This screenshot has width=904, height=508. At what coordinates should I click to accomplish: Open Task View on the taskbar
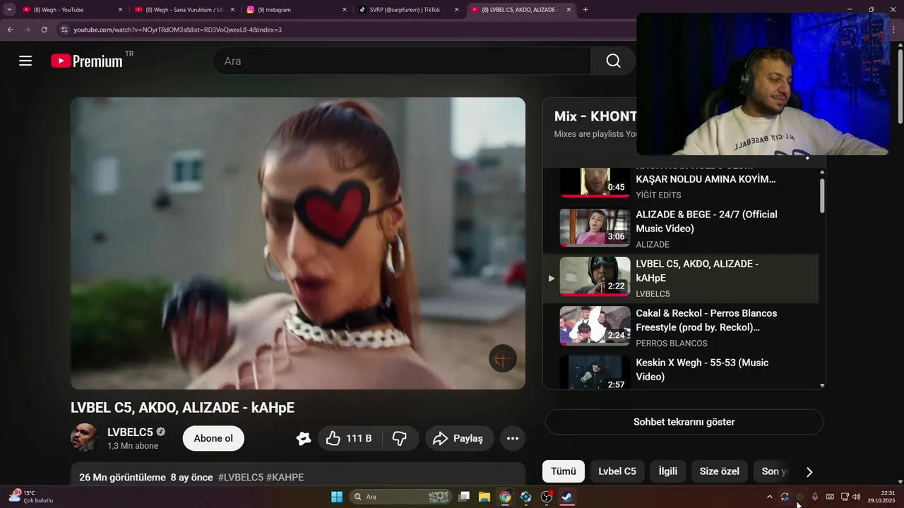[x=464, y=497]
